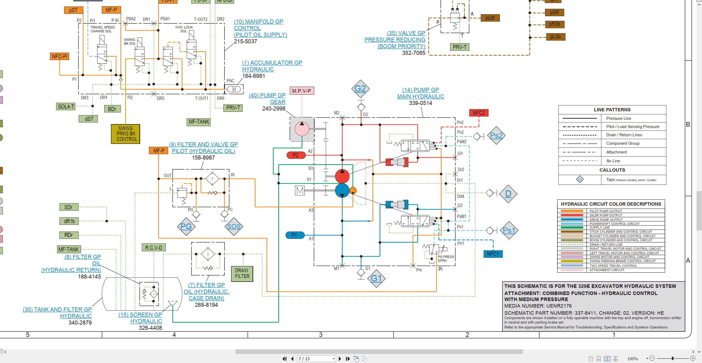This screenshot has height=363, width=702.
Task: Click the Drive Pump Output blue swatch
Action: coord(572,219)
